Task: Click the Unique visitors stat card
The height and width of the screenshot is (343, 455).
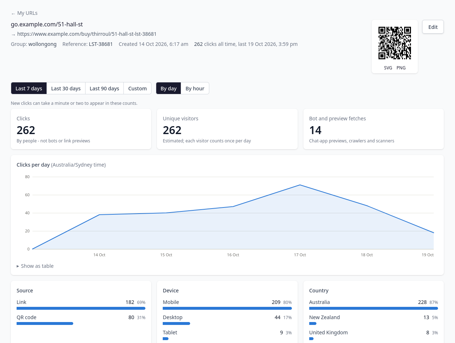Action: click(x=227, y=129)
